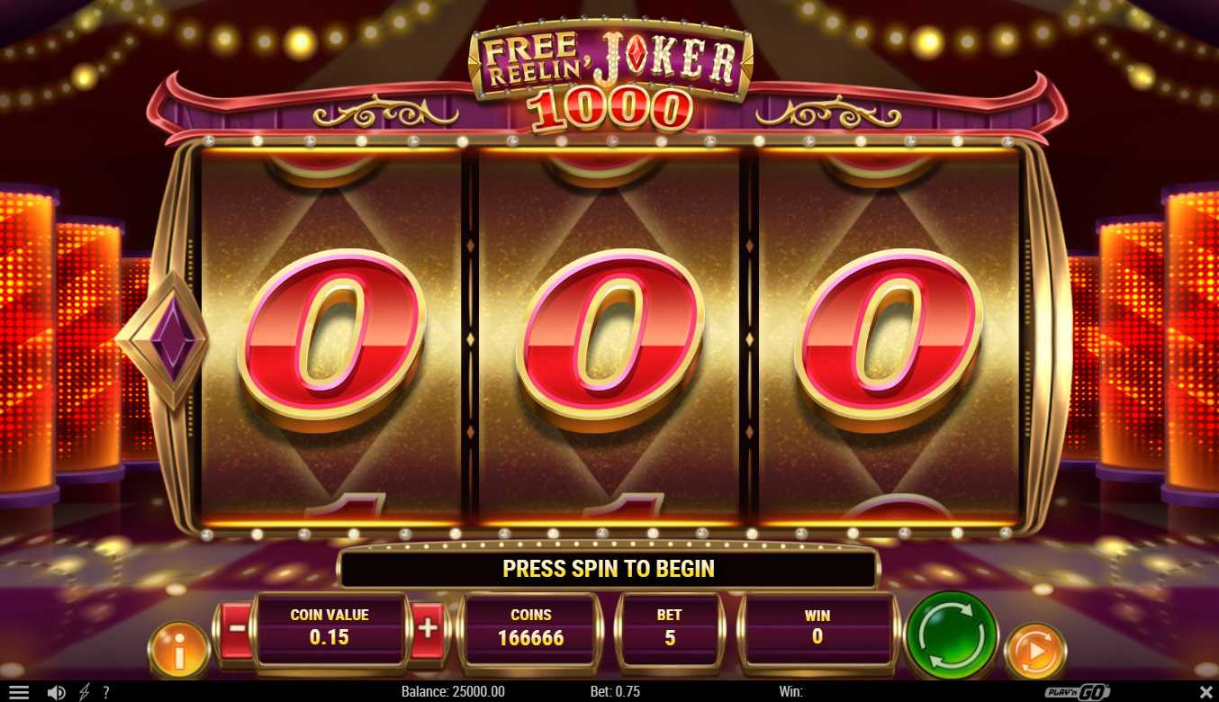Click the Play'n GO logo

point(1078,692)
